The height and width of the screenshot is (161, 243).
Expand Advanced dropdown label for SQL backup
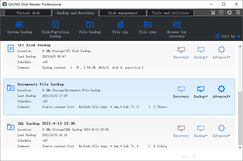click(221, 136)
